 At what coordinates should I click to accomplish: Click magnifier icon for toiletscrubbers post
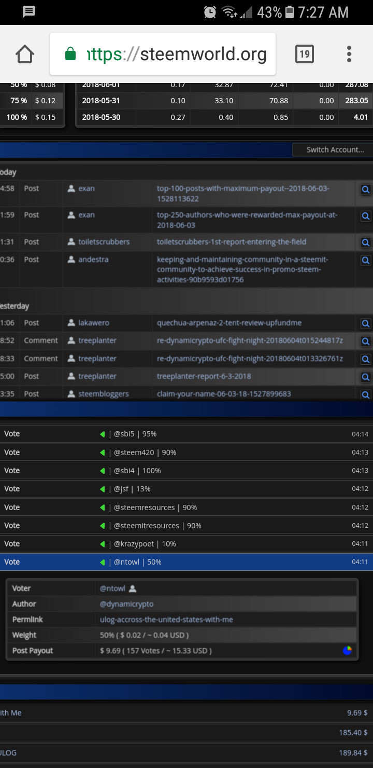pyautogui.click(x=366, y=242)
